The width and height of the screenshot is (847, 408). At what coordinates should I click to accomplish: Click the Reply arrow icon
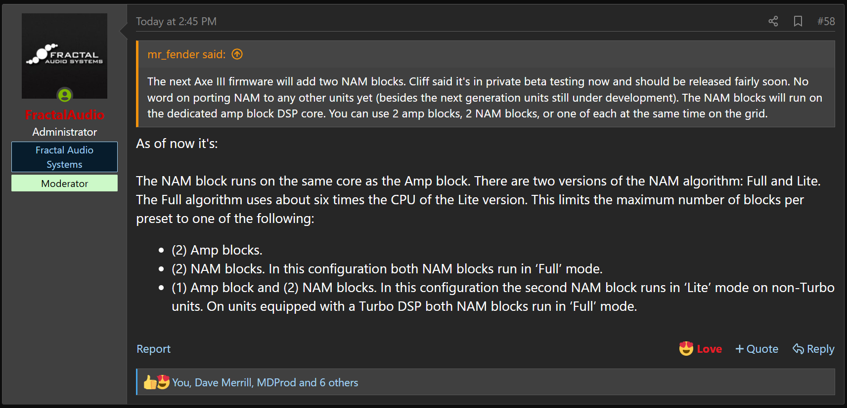pyautogui.click(x=798, y=349)
